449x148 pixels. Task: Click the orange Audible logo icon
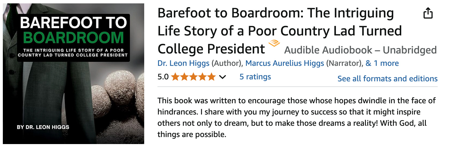pos(274,44)
